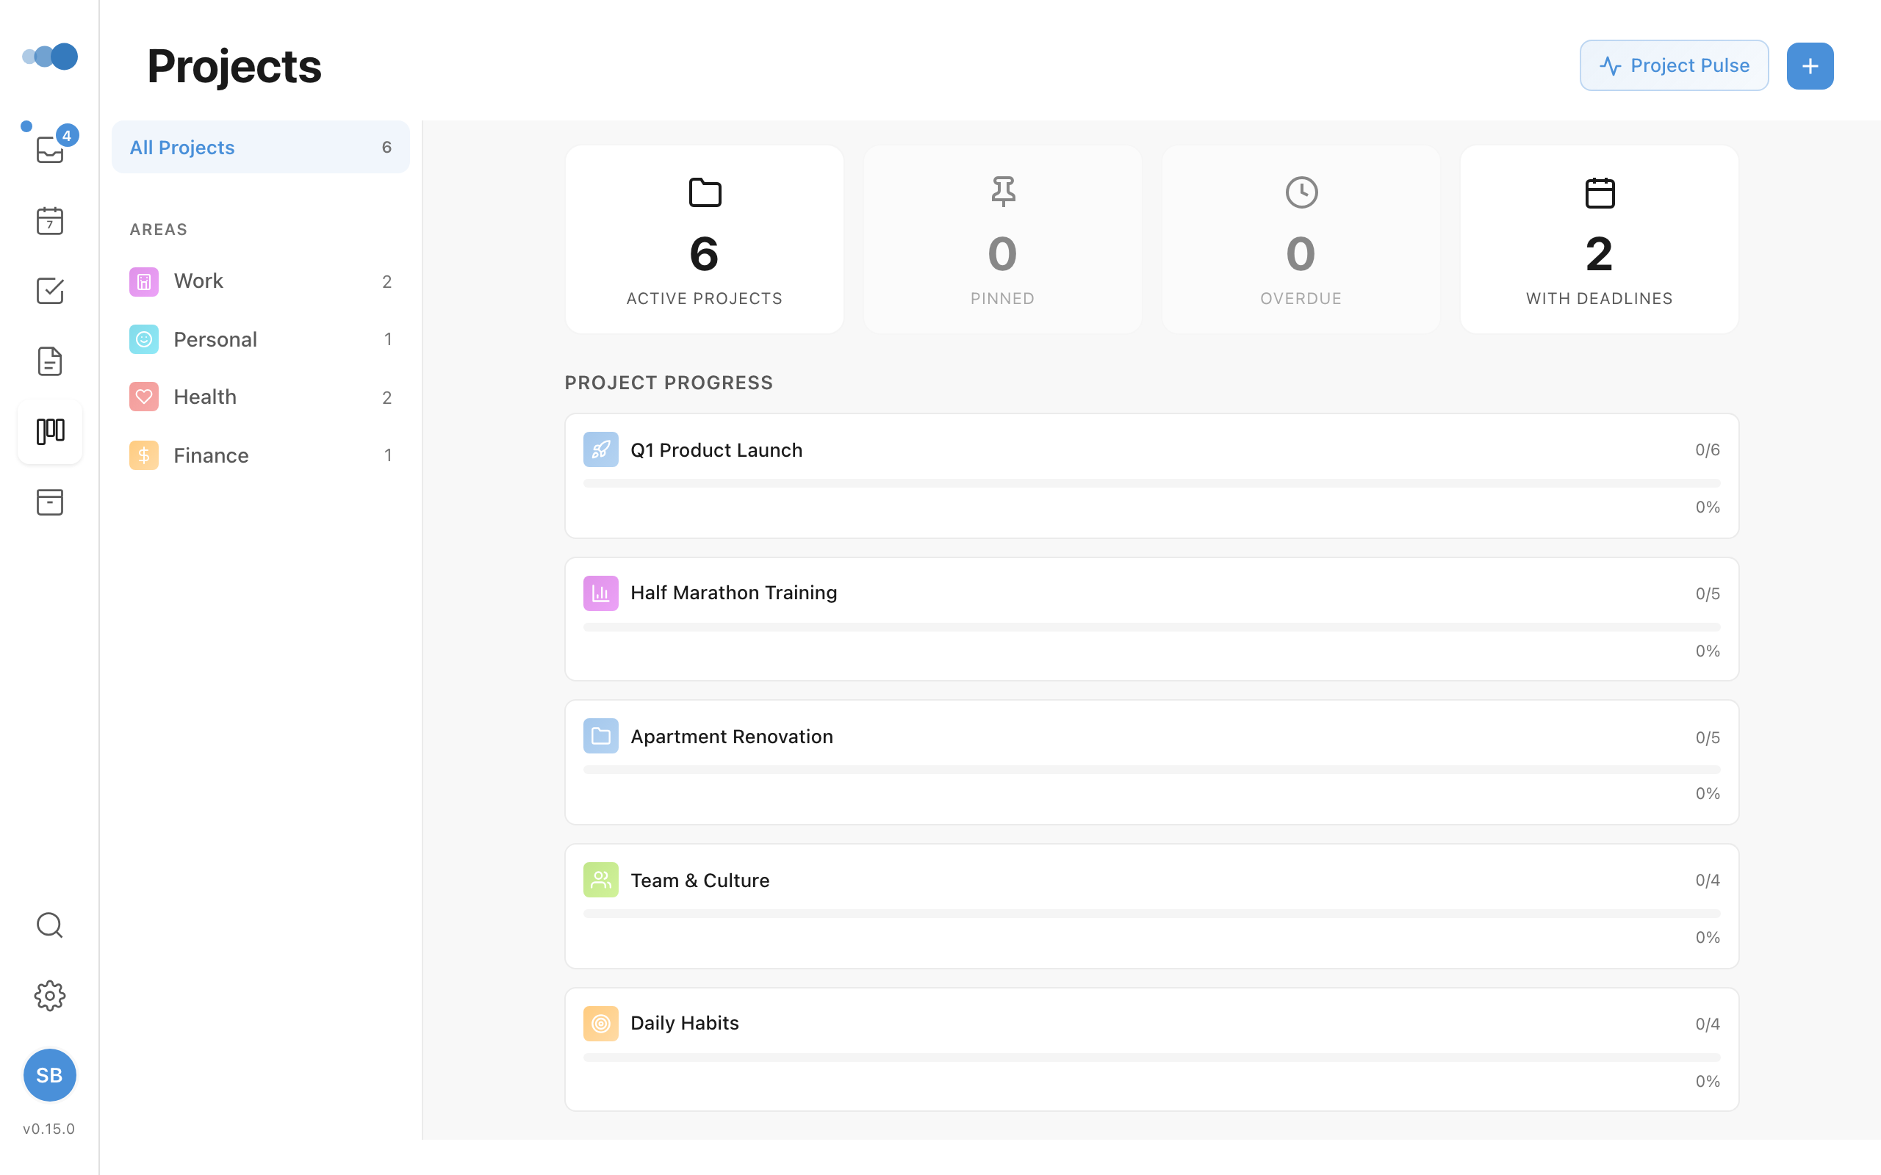
Task: Click the rocket icon for Q1 Product Launch
Action: (600, 449)
